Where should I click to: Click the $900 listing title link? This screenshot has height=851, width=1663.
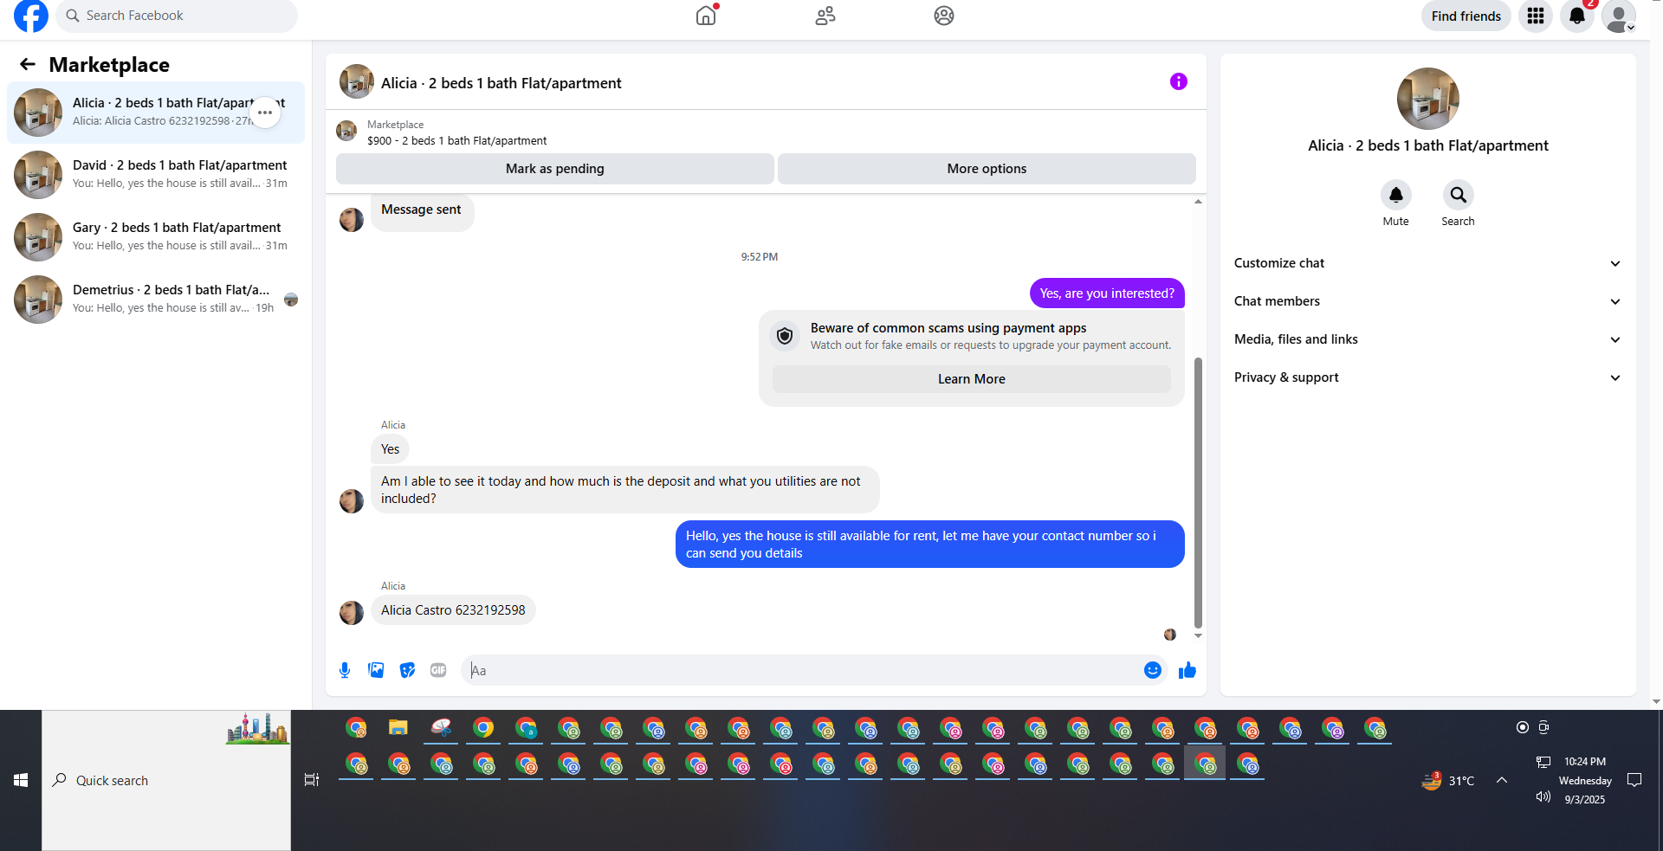coord(457,140)
